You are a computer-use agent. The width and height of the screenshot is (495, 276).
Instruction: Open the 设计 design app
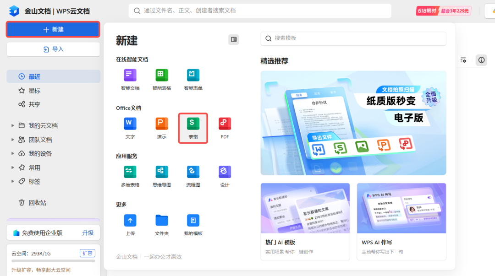(225, 176)
